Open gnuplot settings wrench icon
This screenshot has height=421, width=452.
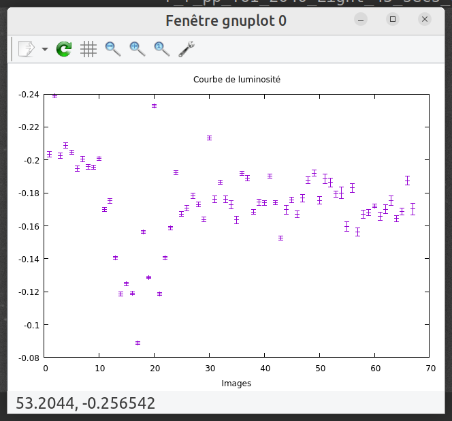pos(187,49)
